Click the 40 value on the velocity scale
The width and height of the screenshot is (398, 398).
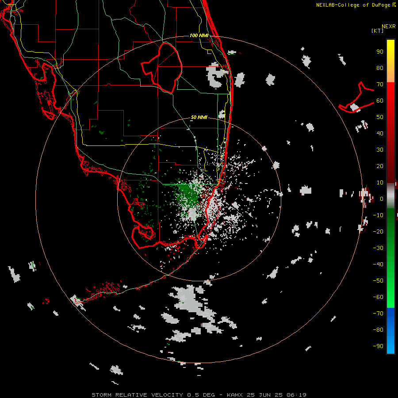380,133
